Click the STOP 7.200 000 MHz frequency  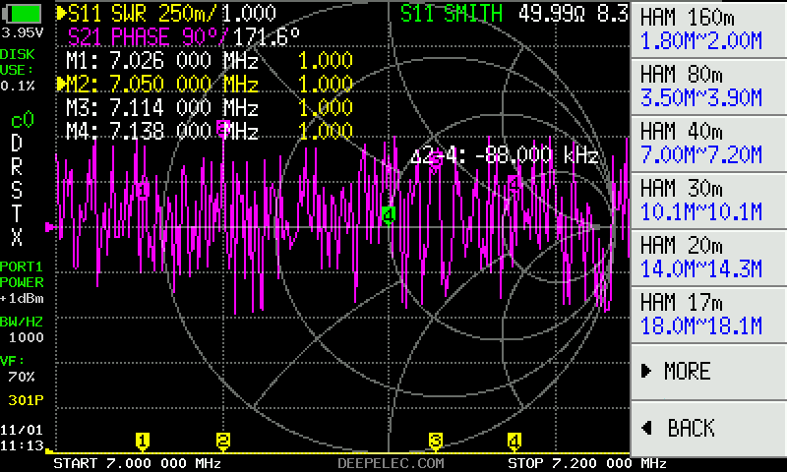coord(587,463)
